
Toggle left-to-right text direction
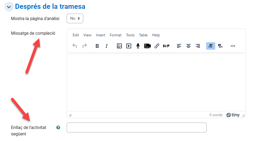tap(210, 46)
